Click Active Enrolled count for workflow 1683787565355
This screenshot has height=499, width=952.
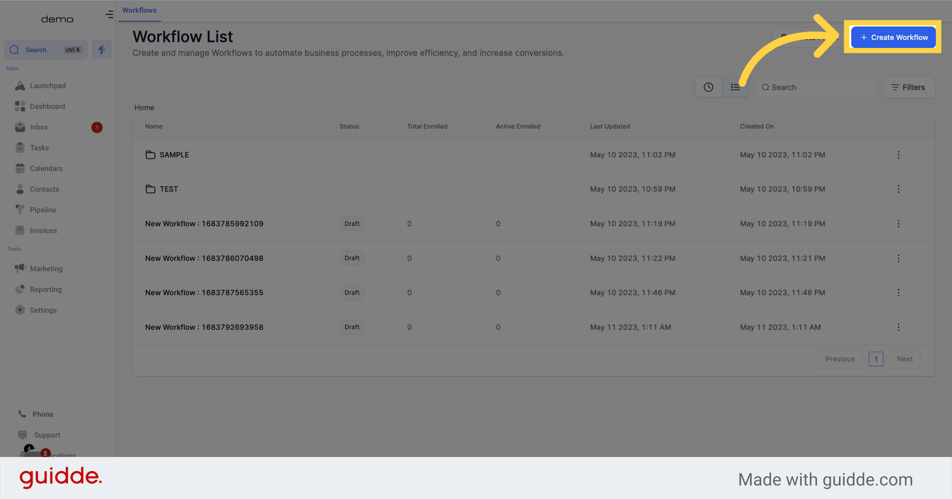[x=498, y=292]
